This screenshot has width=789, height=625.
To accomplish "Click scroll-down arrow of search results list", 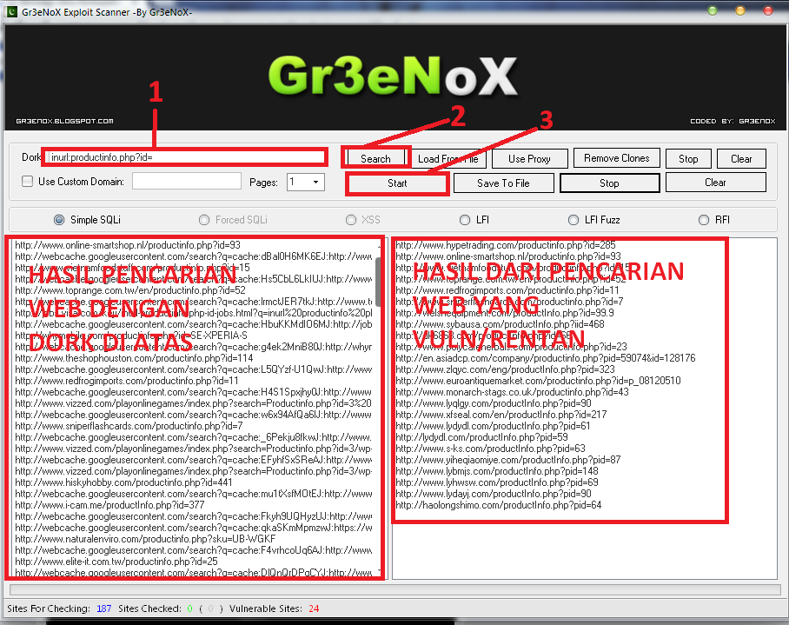I will tap(378, 571).
